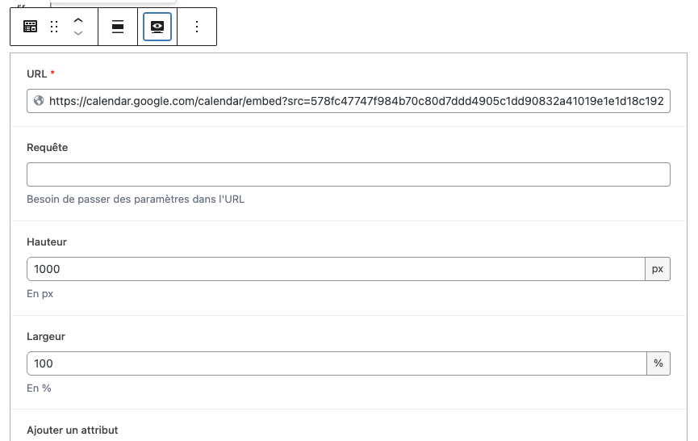Click the iframe block type icon
The image size is (698, 441).
point(31,27)
